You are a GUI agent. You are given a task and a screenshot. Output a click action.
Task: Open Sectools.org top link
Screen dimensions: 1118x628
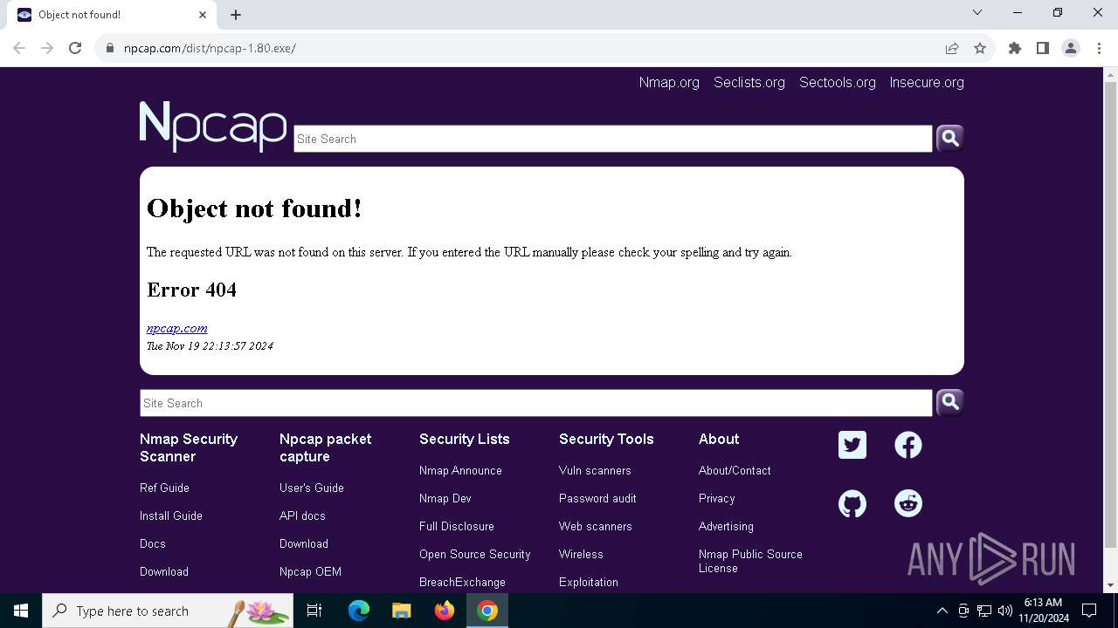(x=838, y=82)
